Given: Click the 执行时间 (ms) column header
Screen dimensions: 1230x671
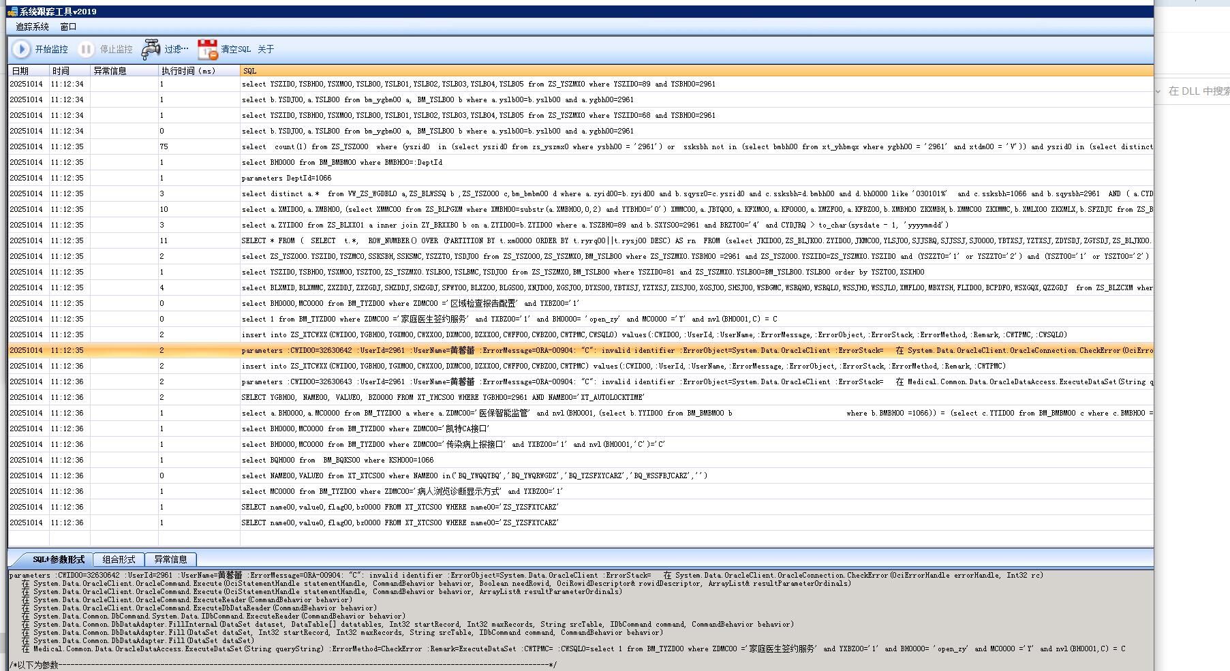Looking at the screenshot, I should click(199, 71).
